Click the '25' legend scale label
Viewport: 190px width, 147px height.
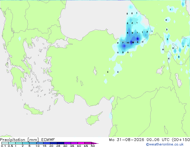click(x=58, y=146)
